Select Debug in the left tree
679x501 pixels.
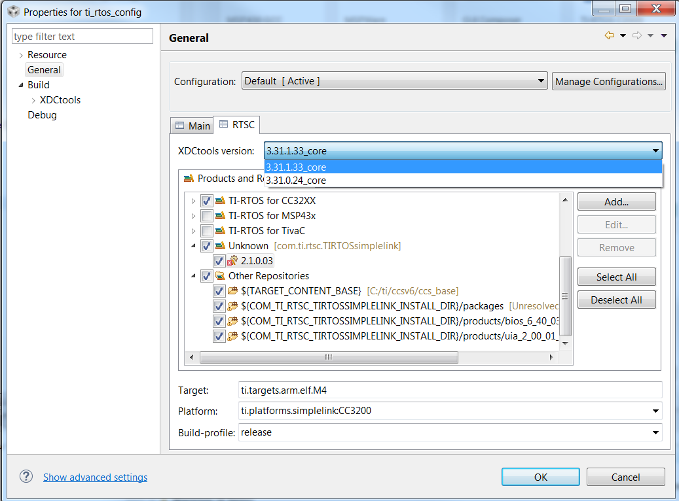pyautogui.click(x=42, y=115)
